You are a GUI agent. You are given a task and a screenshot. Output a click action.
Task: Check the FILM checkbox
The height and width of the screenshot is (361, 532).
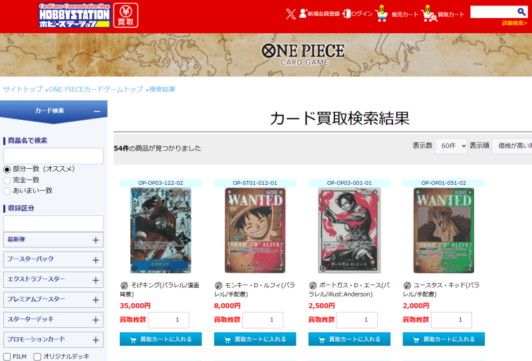click(x=7, y=356)
